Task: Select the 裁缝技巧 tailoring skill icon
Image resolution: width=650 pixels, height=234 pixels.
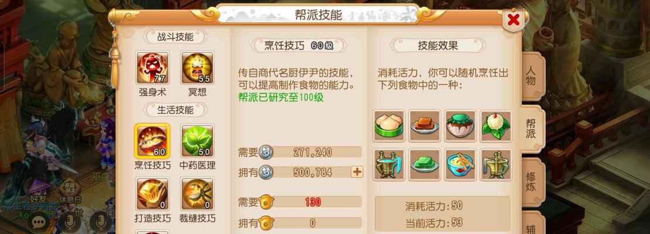Action: [198, 194]
